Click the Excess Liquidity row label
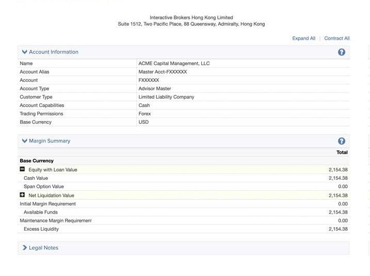This screenshot has width=370, height=276. click(41, 229)
